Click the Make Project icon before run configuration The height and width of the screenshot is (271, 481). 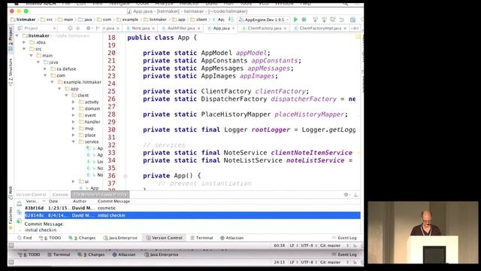click(231, 20)
